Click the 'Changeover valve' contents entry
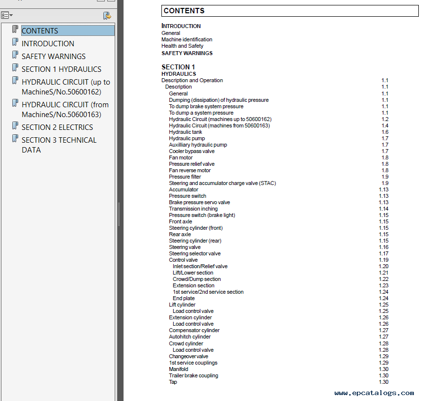The height and width of the screenshot is (401, 439). coord(188,357)
